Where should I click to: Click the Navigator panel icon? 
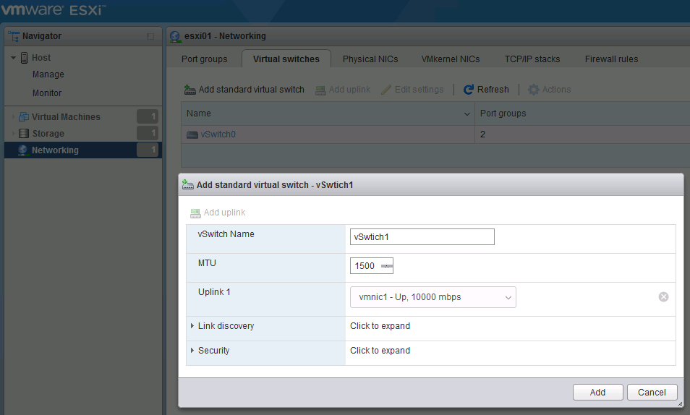point(14,36)
